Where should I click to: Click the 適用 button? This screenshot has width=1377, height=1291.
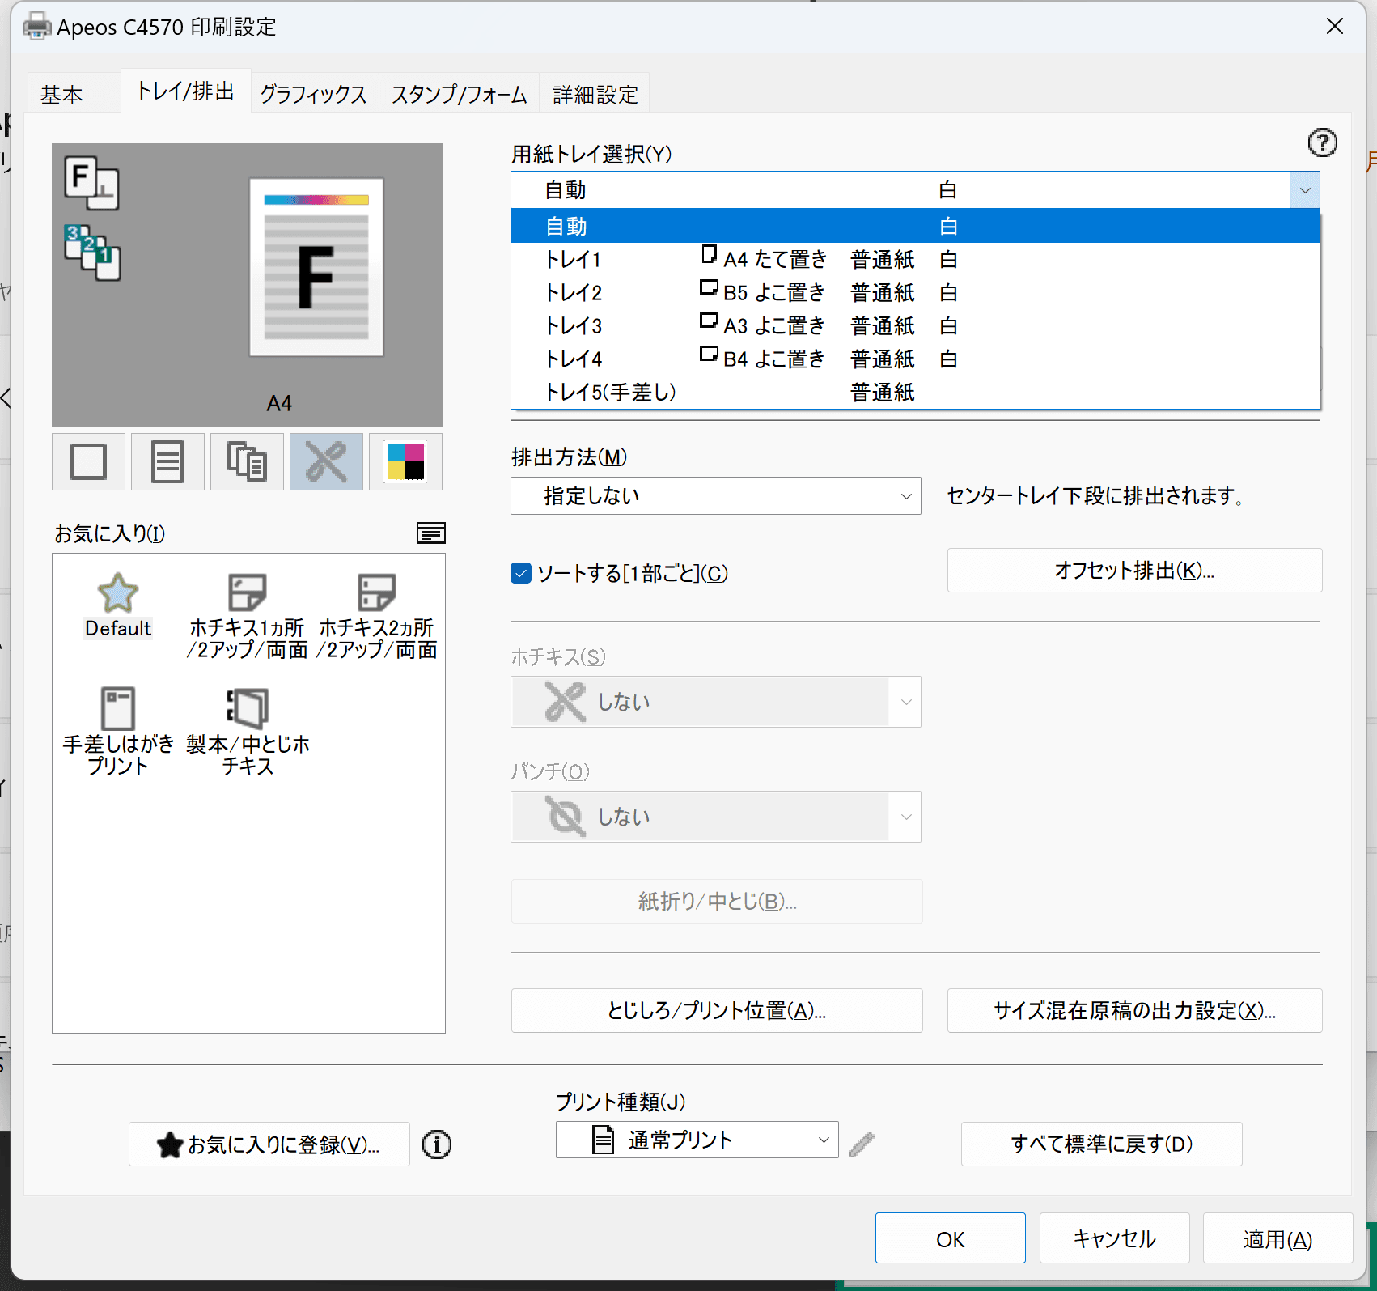pyautogui.click(x=1277, y=1238)
